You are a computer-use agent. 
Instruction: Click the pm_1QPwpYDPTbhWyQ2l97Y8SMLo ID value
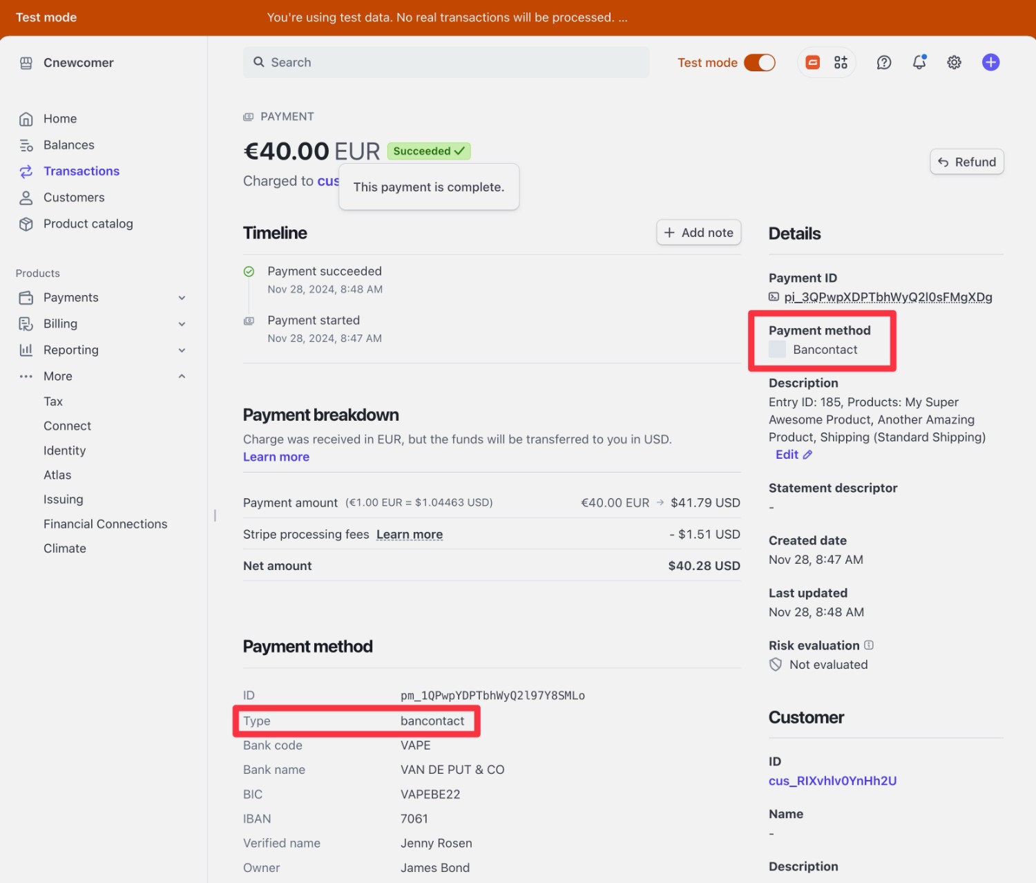pyautogui.click(x=493, y=696)
